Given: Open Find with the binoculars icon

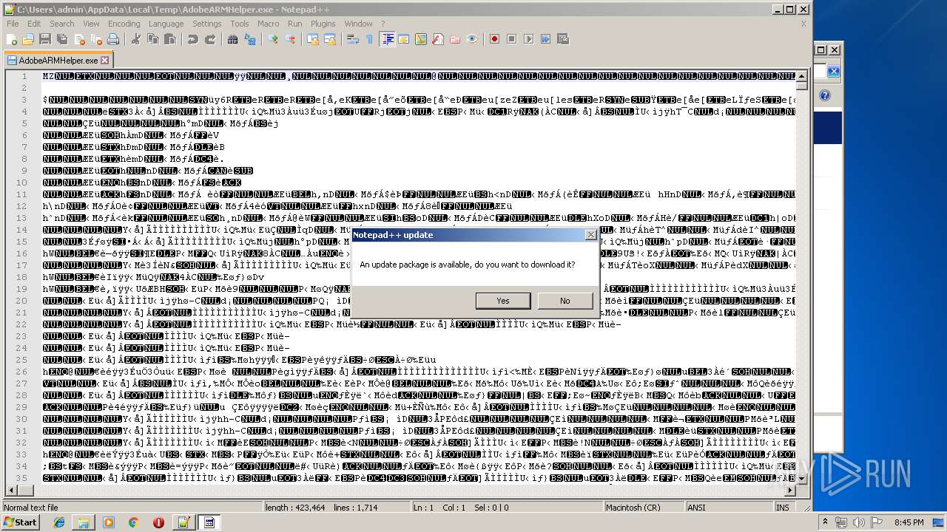Looking at the screenshot, I should (233, 39).
